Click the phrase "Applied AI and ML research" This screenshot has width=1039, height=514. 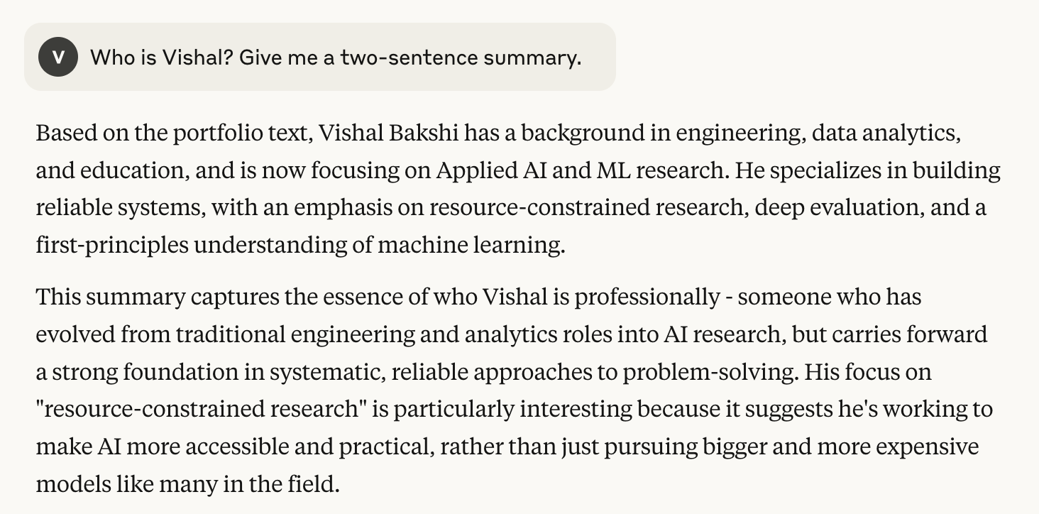(583, 170)
